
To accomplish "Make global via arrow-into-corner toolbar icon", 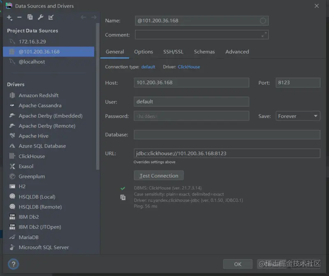I will 51,17.
